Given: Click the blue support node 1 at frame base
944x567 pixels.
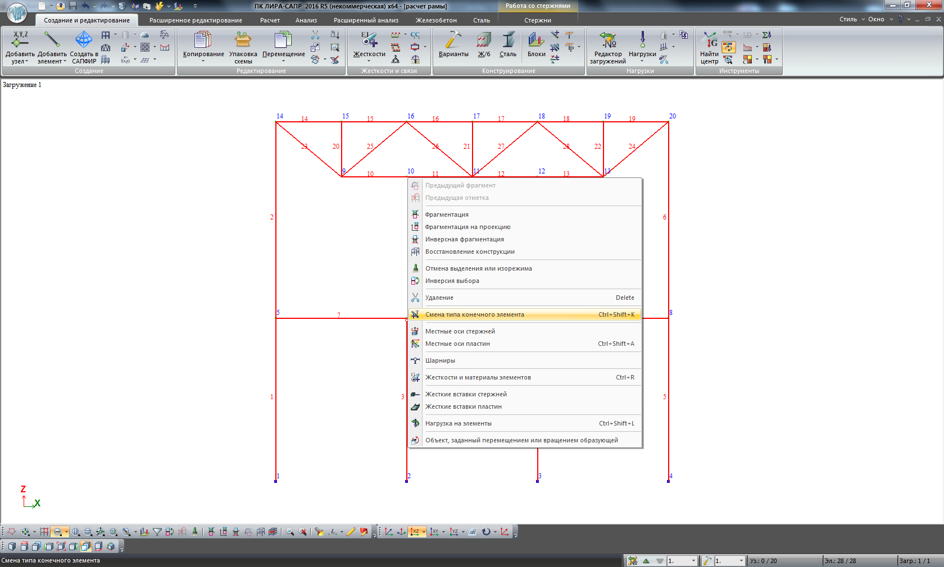Looking at the screenshot, I should click(x=275, y=481).
